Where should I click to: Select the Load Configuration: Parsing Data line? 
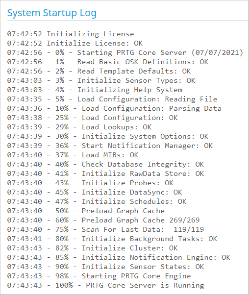[x=114, y=109]
